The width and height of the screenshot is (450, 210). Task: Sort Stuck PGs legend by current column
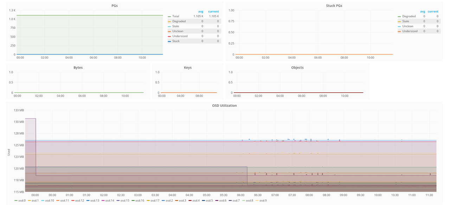click(x=433, y=12)
